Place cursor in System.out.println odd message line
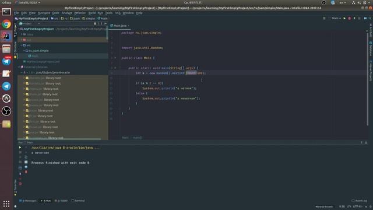This screenshot has height=210, width=373. (171, 99)
